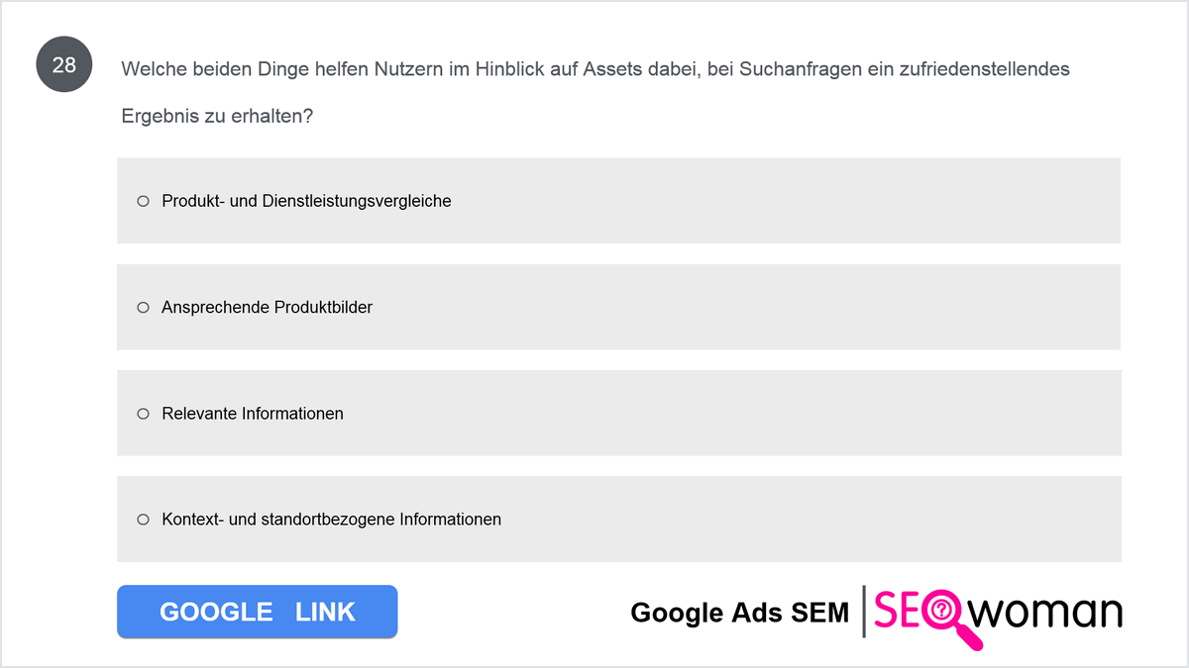Choose the Relevante Informationen radio button
The image size is (1189, 668).
tap(143, 413)
